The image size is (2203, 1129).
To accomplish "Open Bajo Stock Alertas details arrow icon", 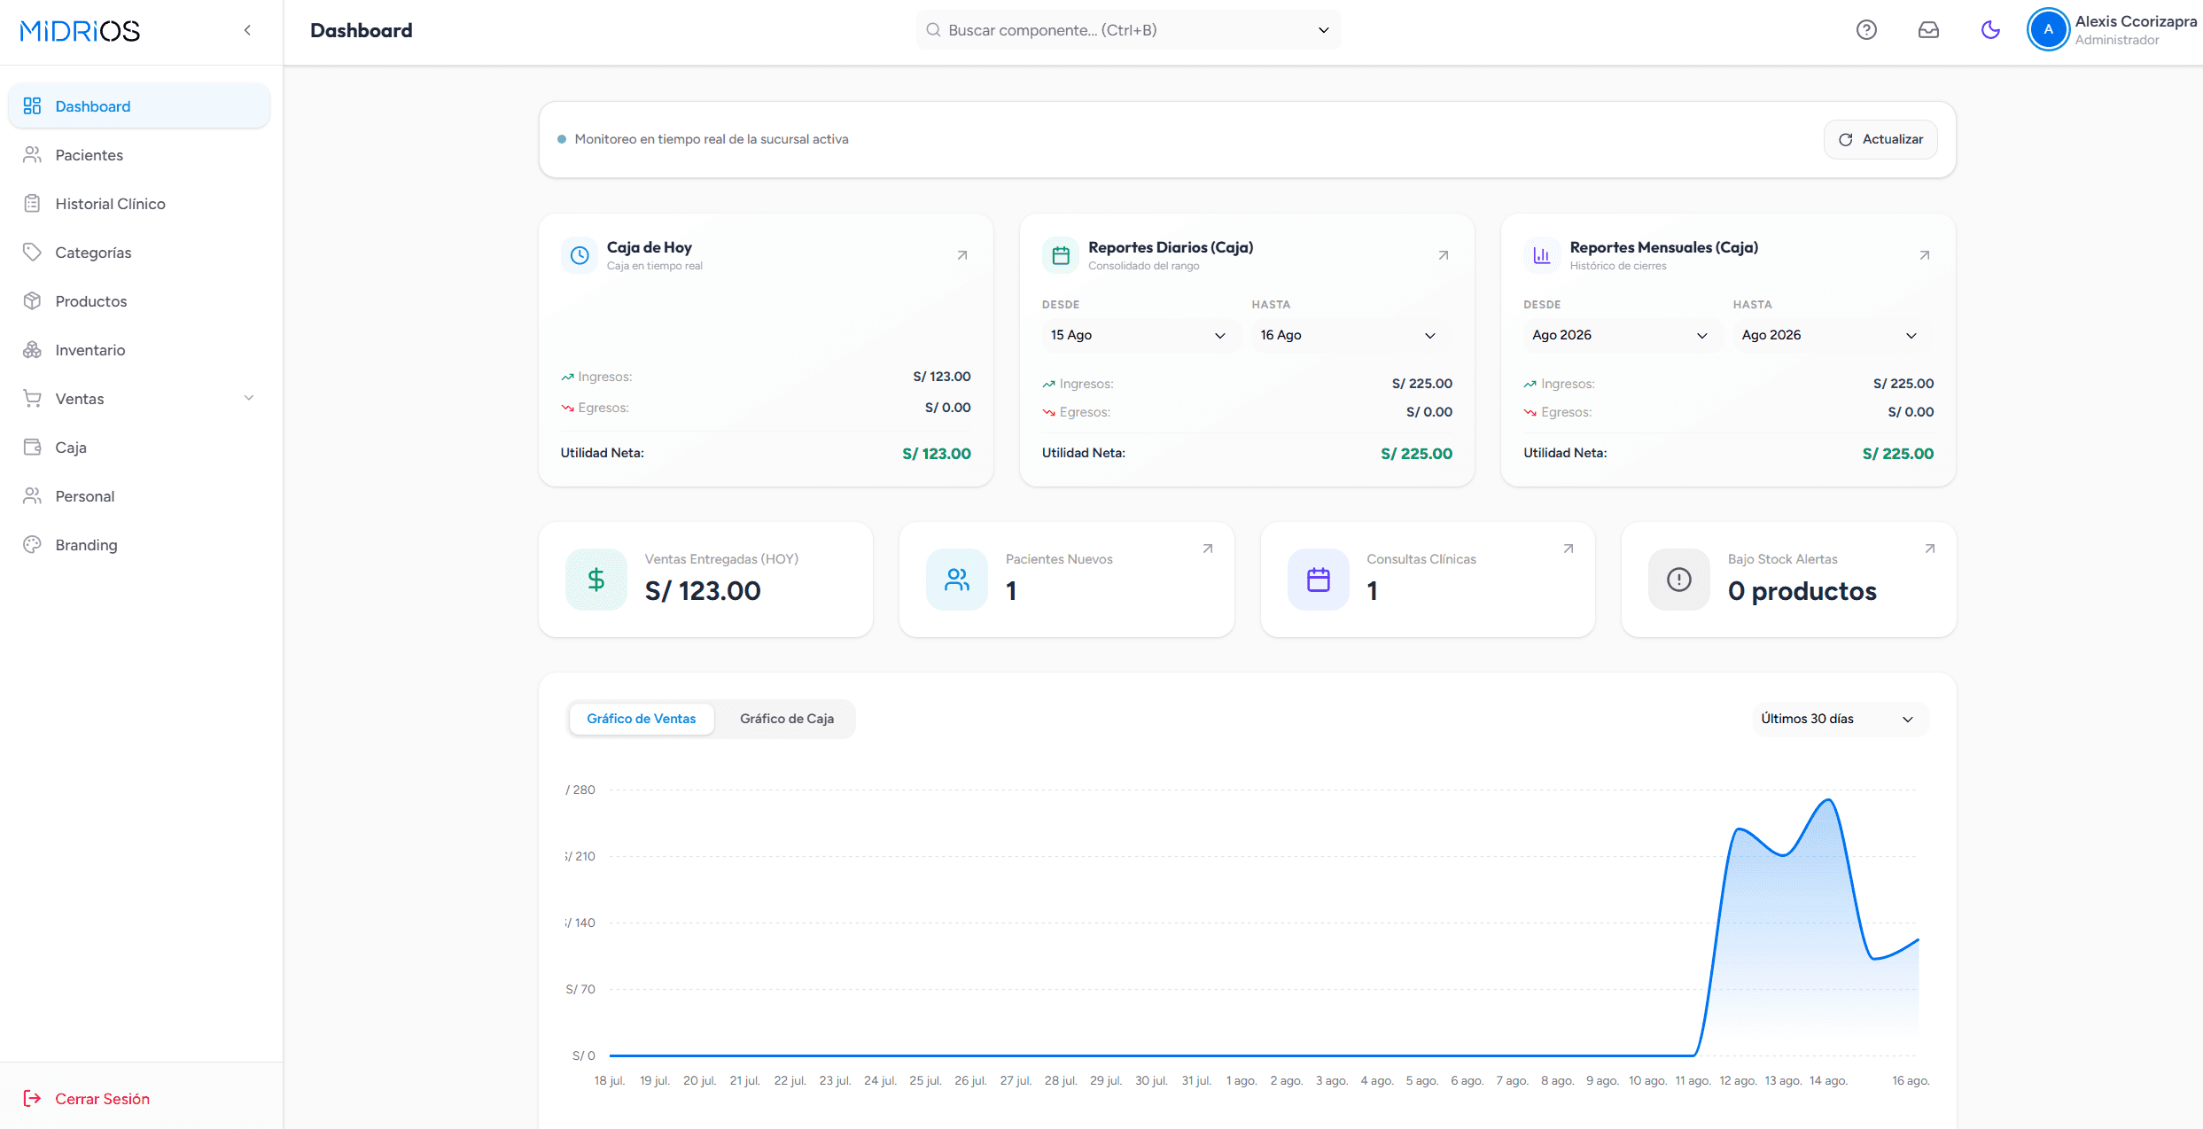I will point(1929,549).
